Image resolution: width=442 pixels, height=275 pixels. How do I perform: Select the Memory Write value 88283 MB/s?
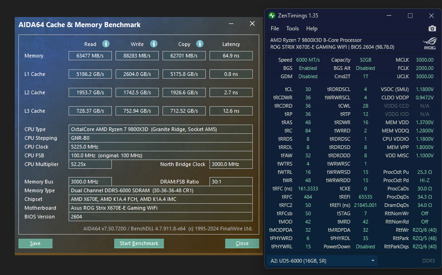137,56
